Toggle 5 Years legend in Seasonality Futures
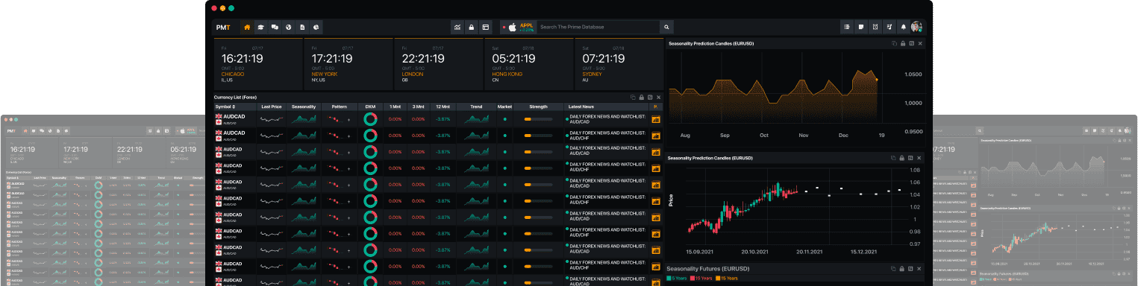Screen dimensions: 1138x286 tap(676, 278)
